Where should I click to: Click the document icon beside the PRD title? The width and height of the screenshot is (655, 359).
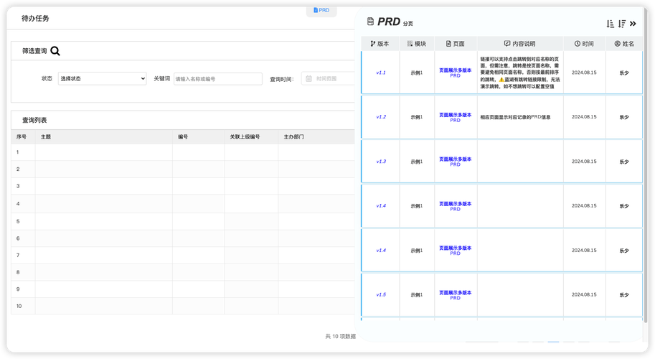coord(370,22)
